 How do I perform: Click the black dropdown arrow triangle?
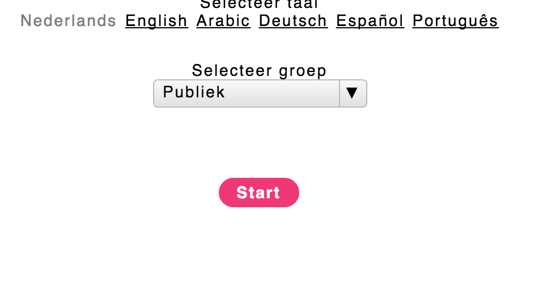tap(352, 93)
